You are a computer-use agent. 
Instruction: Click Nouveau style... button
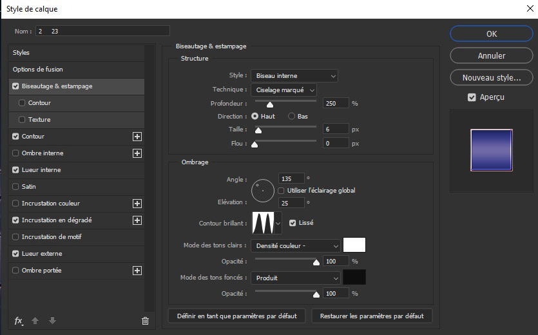492,77
